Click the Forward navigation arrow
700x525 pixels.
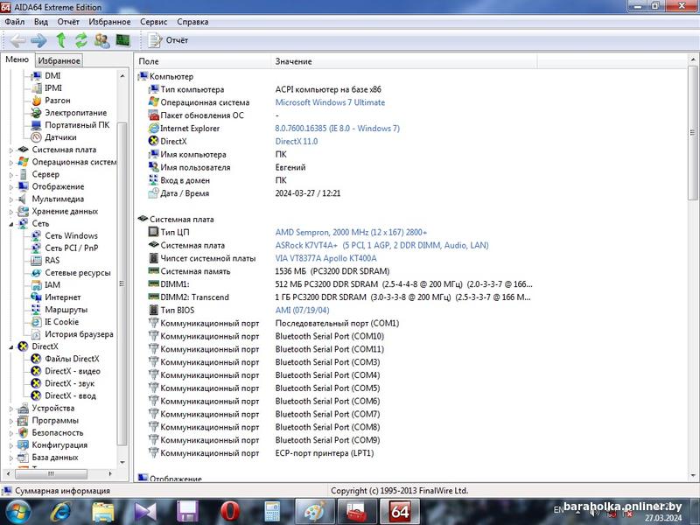pyautogui.click(x=38, y=40)
